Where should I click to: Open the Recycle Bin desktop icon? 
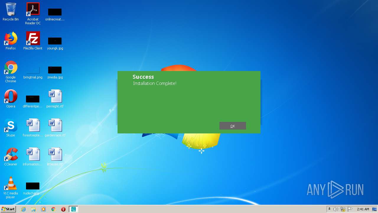click(x=11, y=12)
